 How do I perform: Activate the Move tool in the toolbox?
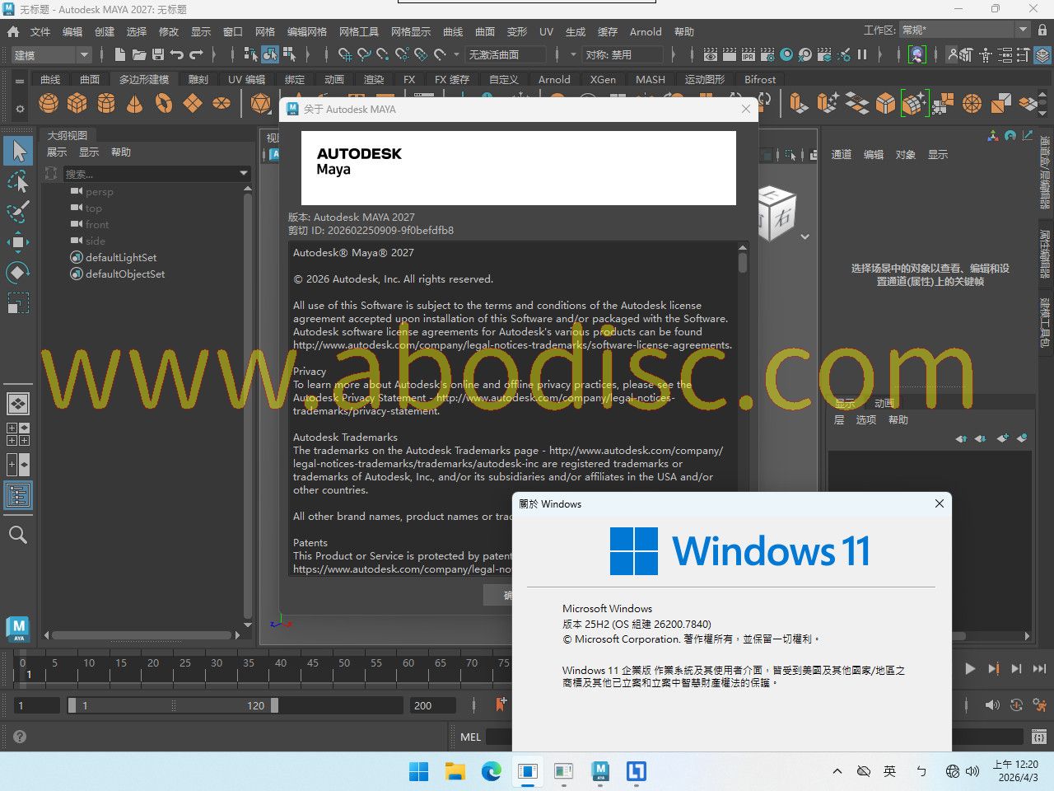point(18,242)
